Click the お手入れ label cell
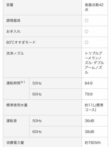 point(13,31)
